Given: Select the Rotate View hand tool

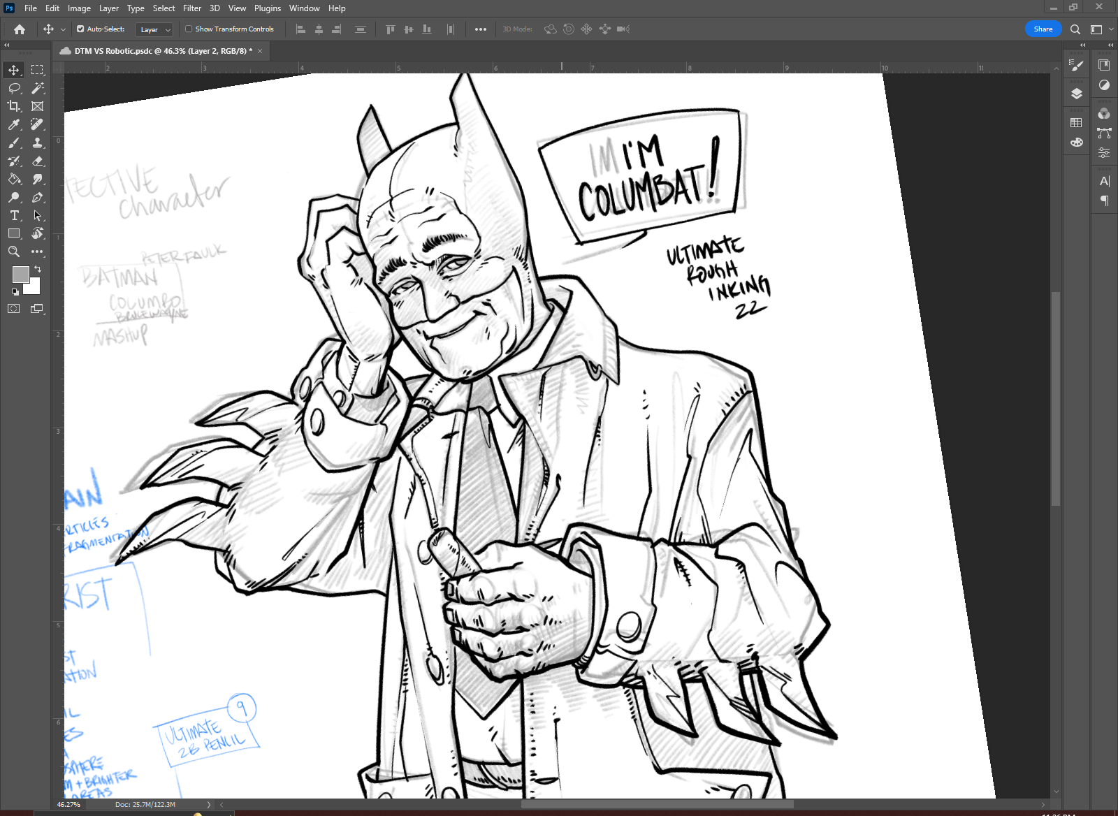Looking at the screenshot, I should [x=37, y=233].
